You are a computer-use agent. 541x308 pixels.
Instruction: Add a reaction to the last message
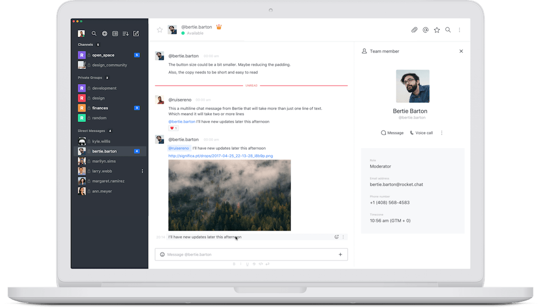click(x=337, y=237)
